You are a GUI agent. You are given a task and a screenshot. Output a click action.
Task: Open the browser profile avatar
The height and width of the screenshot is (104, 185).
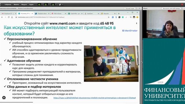pos(134,17)
